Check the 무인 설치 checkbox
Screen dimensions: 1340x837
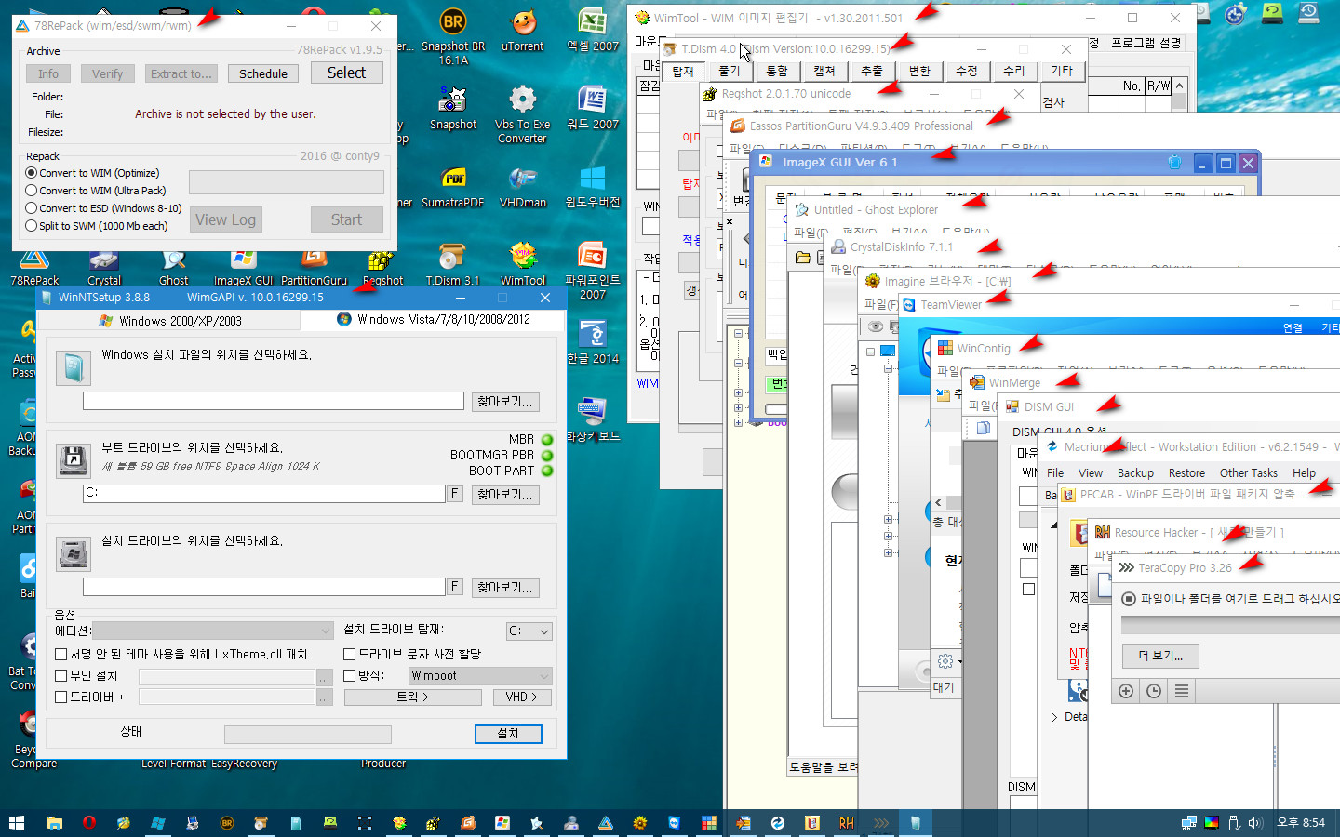pos(61,676)
